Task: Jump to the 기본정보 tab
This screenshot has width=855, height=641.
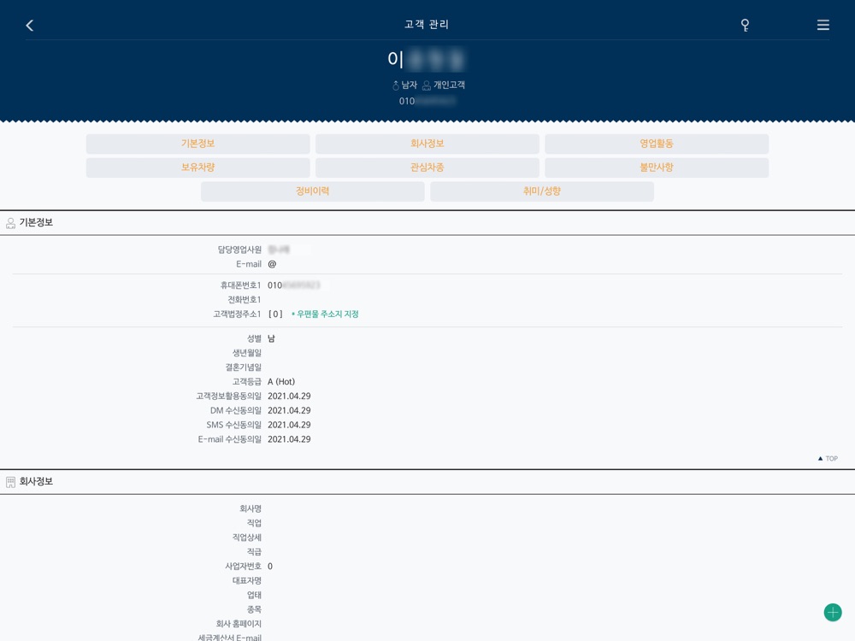Action: [x=198, y=144]
